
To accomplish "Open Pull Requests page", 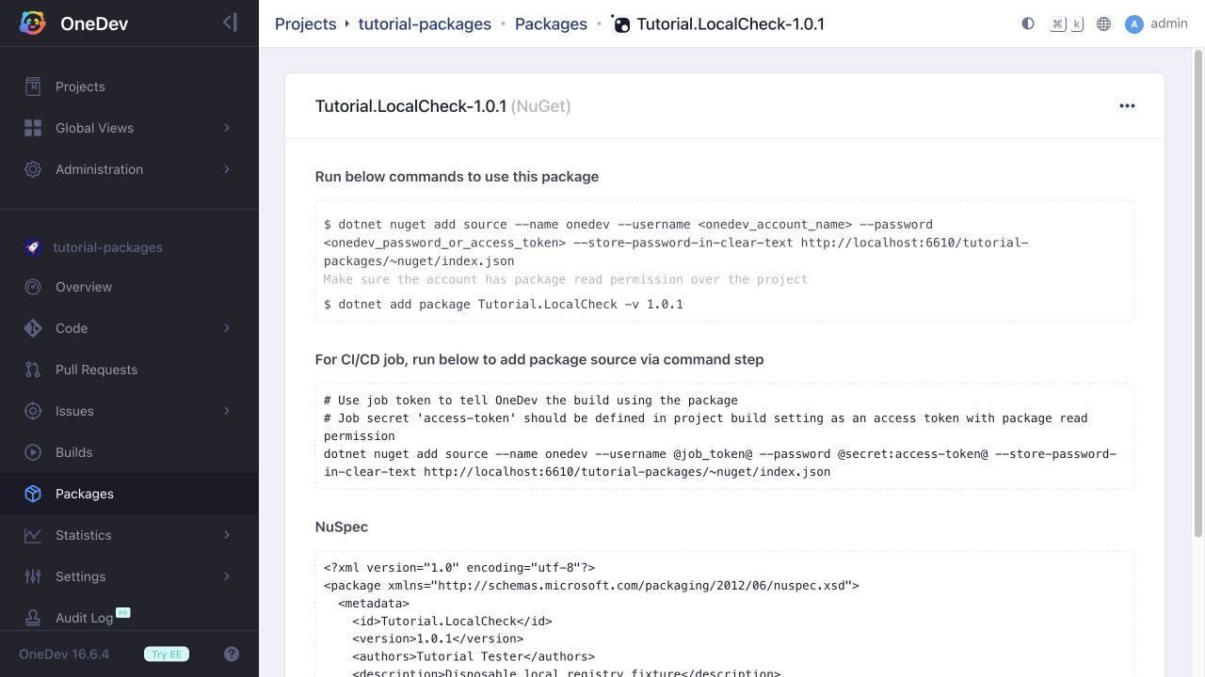I will tap(129, 370).
